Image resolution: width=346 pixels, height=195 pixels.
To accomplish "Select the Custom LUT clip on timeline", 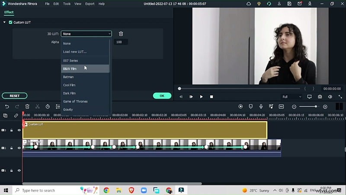I will [x=145, y=130].
